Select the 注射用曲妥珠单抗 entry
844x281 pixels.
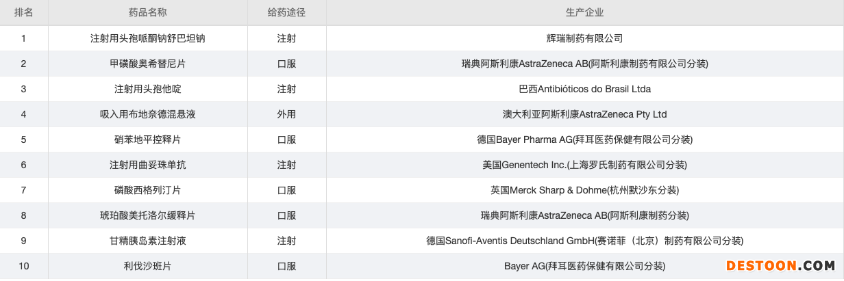pyautogui.click(x=147, y=165)
